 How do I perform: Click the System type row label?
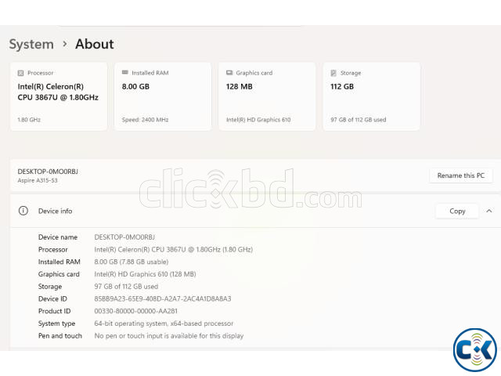[x=56, y=324]
